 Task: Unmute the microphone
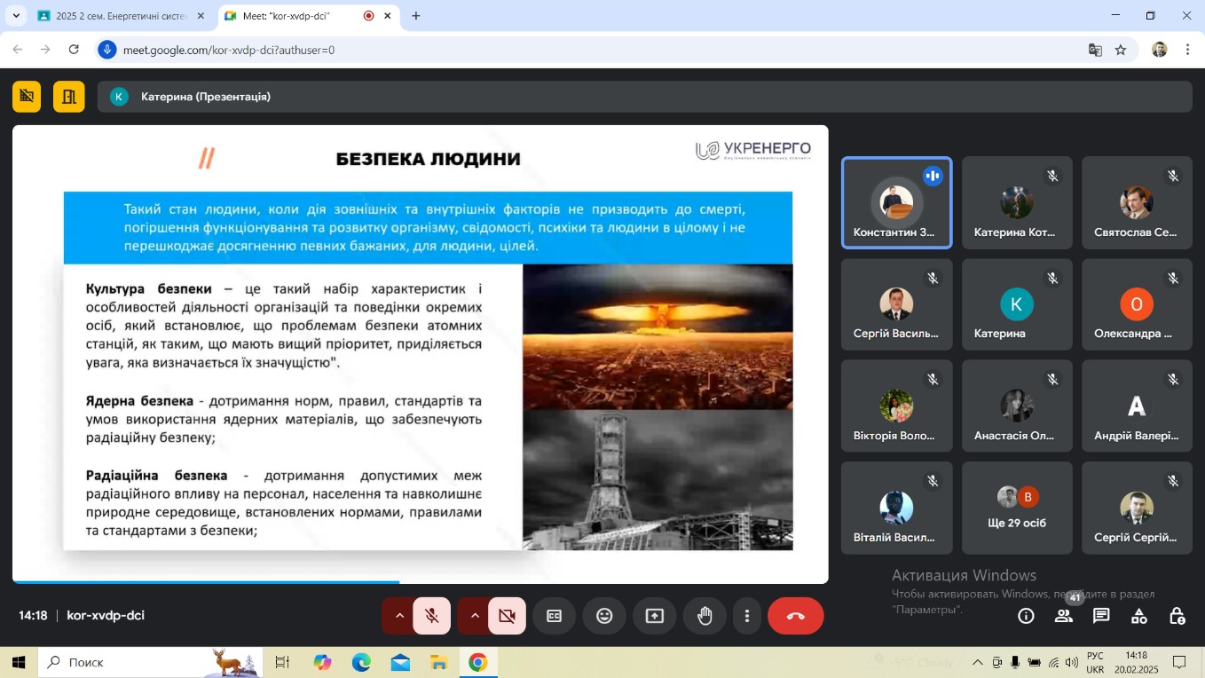432,616
